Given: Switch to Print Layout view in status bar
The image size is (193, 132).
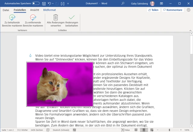Looking at the screenshot, I should (x=144, y=130).
